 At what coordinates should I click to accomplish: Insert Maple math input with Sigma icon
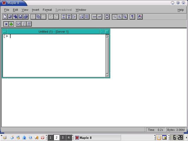click(64, 17)
